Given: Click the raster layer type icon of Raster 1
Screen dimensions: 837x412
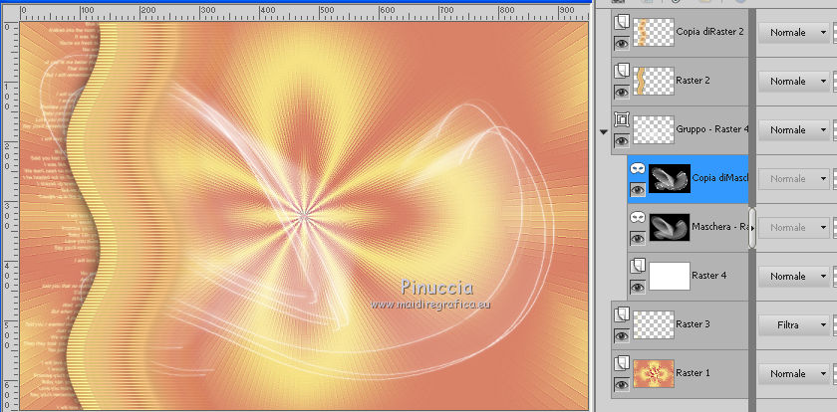Looking at the screenshot, I should coord(622,363).
